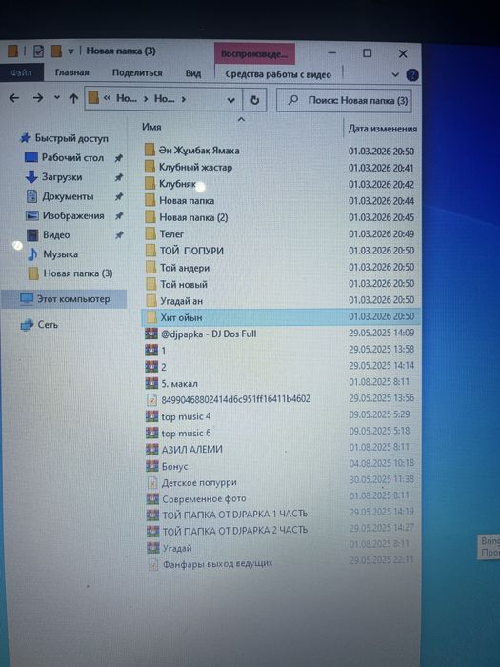Screen dimensions: 500x667
Task: Click the New folder quick access icon
Action: click(56, 51)
